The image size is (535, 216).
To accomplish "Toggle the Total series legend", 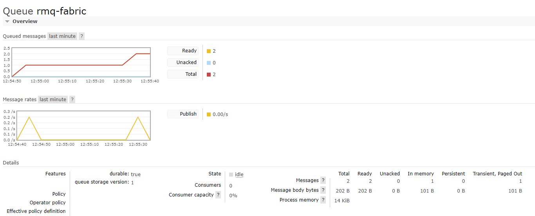I will tap(183, 74).
